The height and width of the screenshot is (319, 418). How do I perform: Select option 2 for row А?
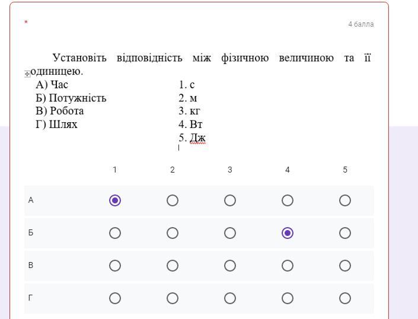pyautogui.click(x=173, y=200)
